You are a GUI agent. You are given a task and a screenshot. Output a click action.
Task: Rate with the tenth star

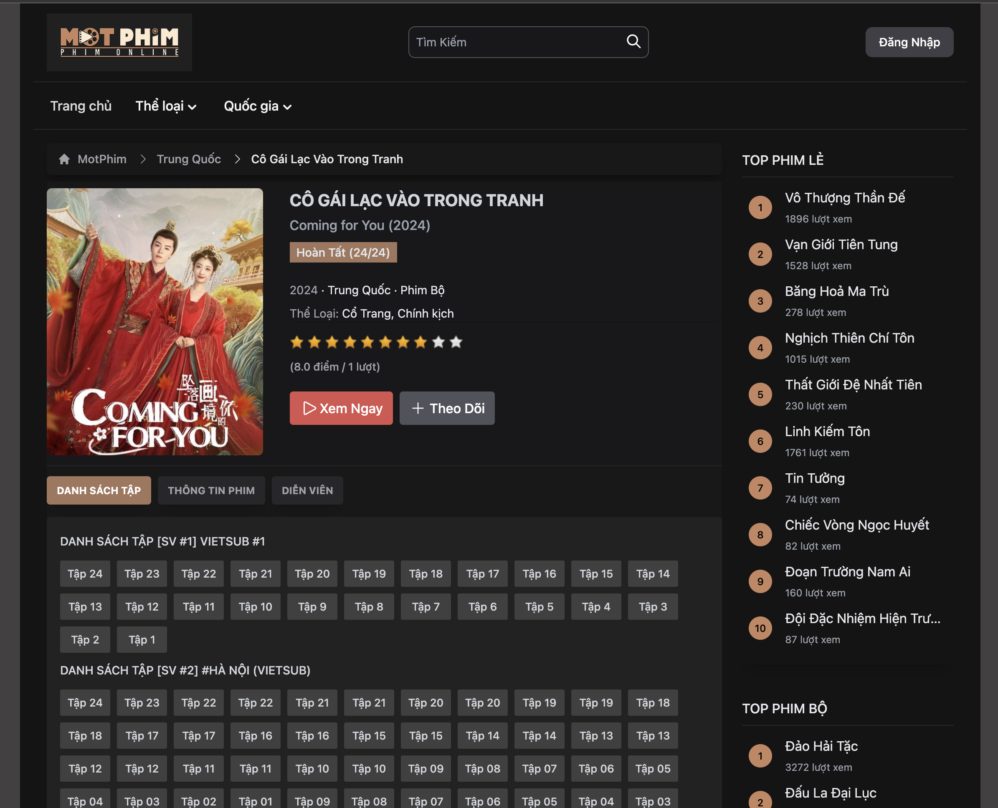click(x=456, y=343)
